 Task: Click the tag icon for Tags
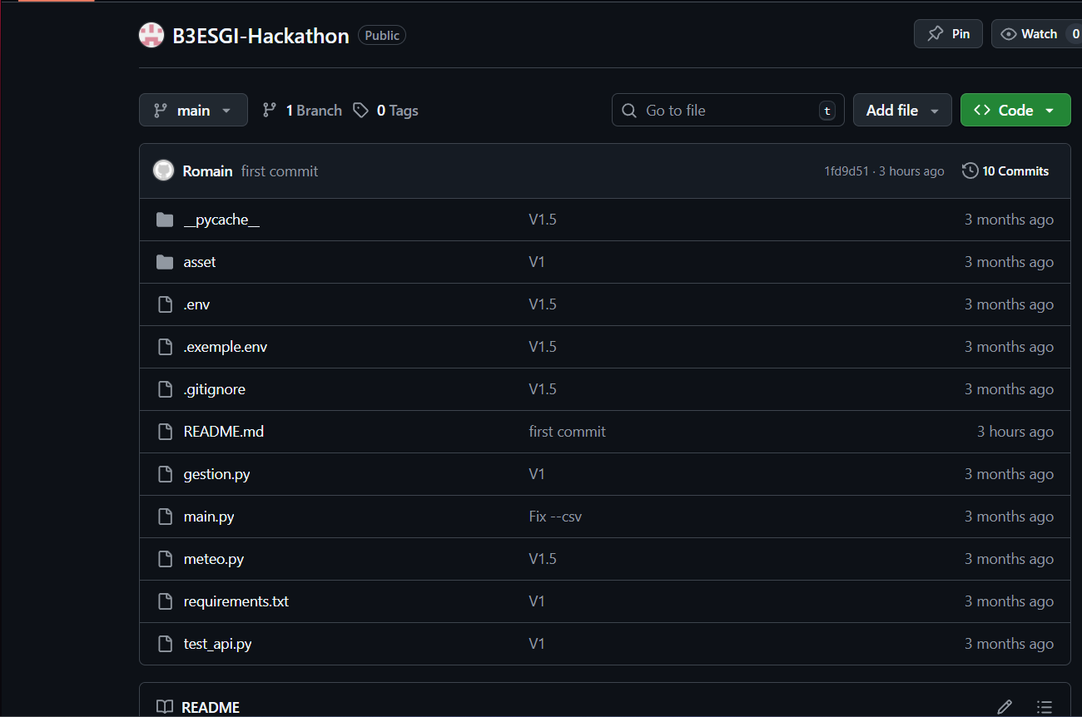[x=360, y=111]
